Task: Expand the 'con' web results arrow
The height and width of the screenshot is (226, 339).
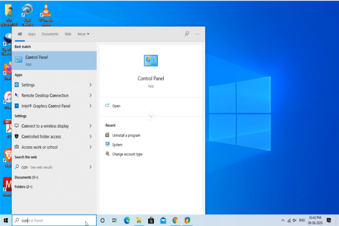Action: (x=90, y=167)
